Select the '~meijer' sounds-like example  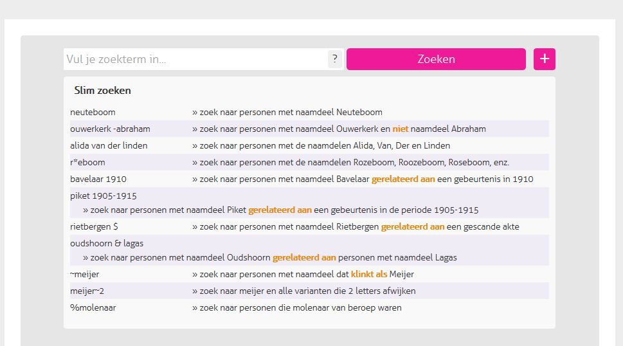pos(85,274)
